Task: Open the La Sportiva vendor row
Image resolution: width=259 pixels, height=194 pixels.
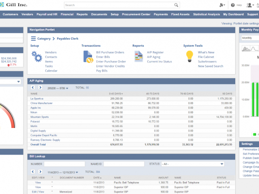Action: pyautogui.click(x=37, y=99)
